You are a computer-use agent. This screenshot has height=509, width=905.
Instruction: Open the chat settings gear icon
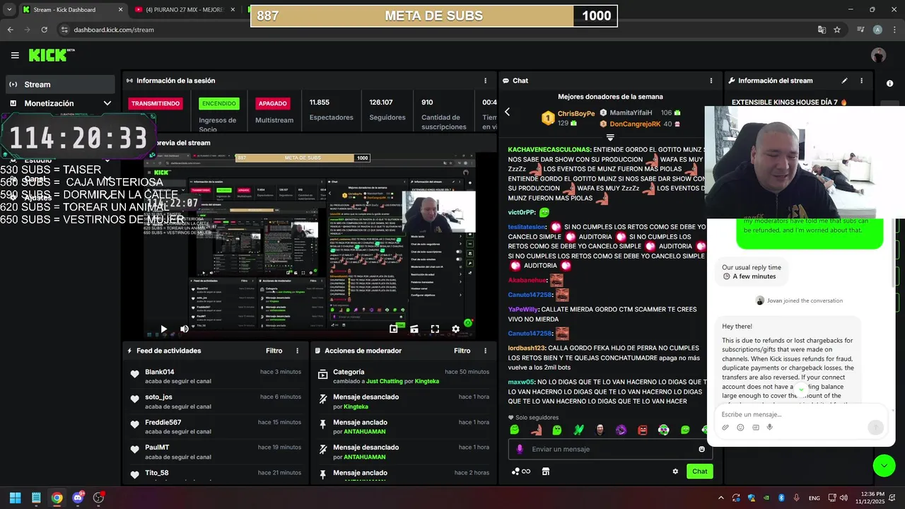point(675,472)
